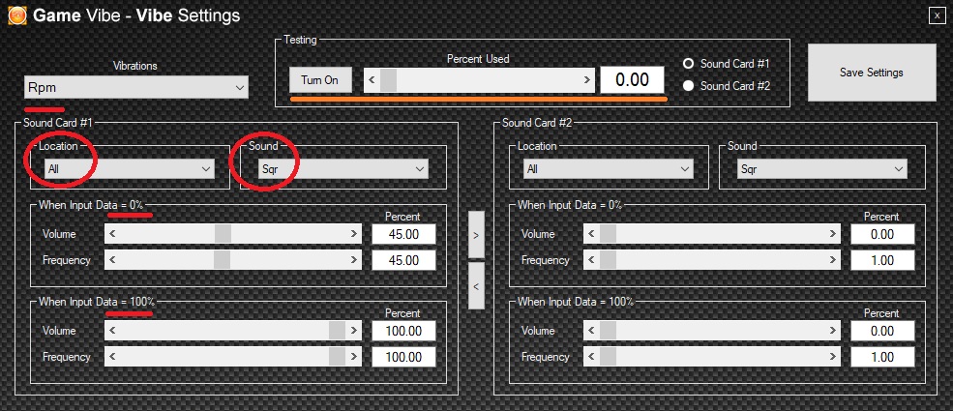Click left arrow of Sound Card #1 100% Frequency slider
953x411 pixels.
pyautogui.click(x=112, y=357)
